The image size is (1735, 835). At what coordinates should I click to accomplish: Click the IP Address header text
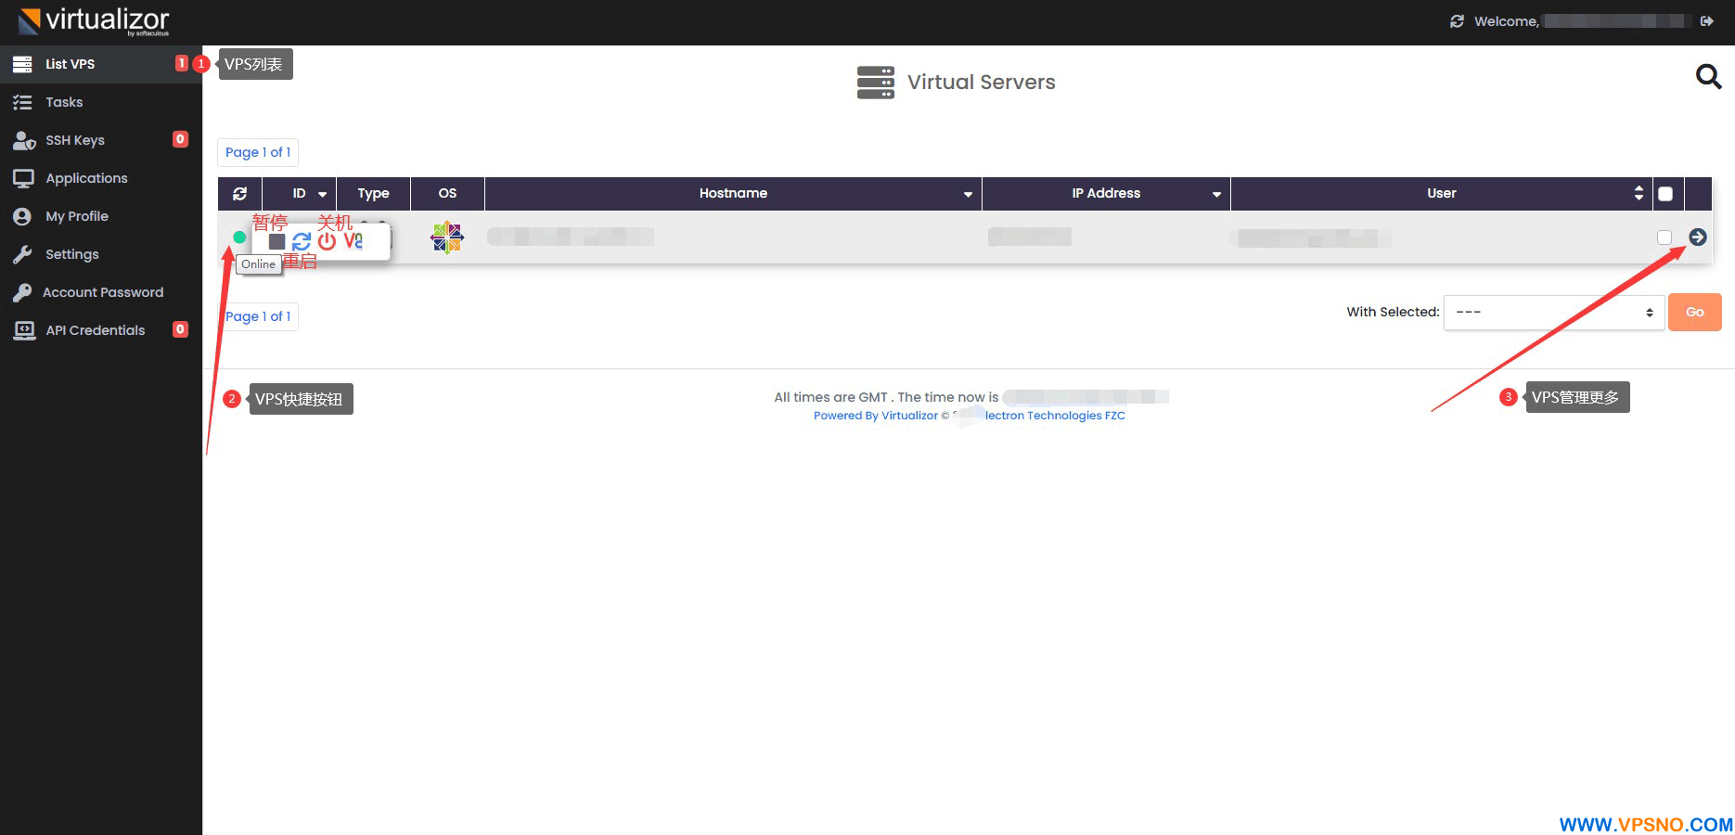(x=1106, y=193)
